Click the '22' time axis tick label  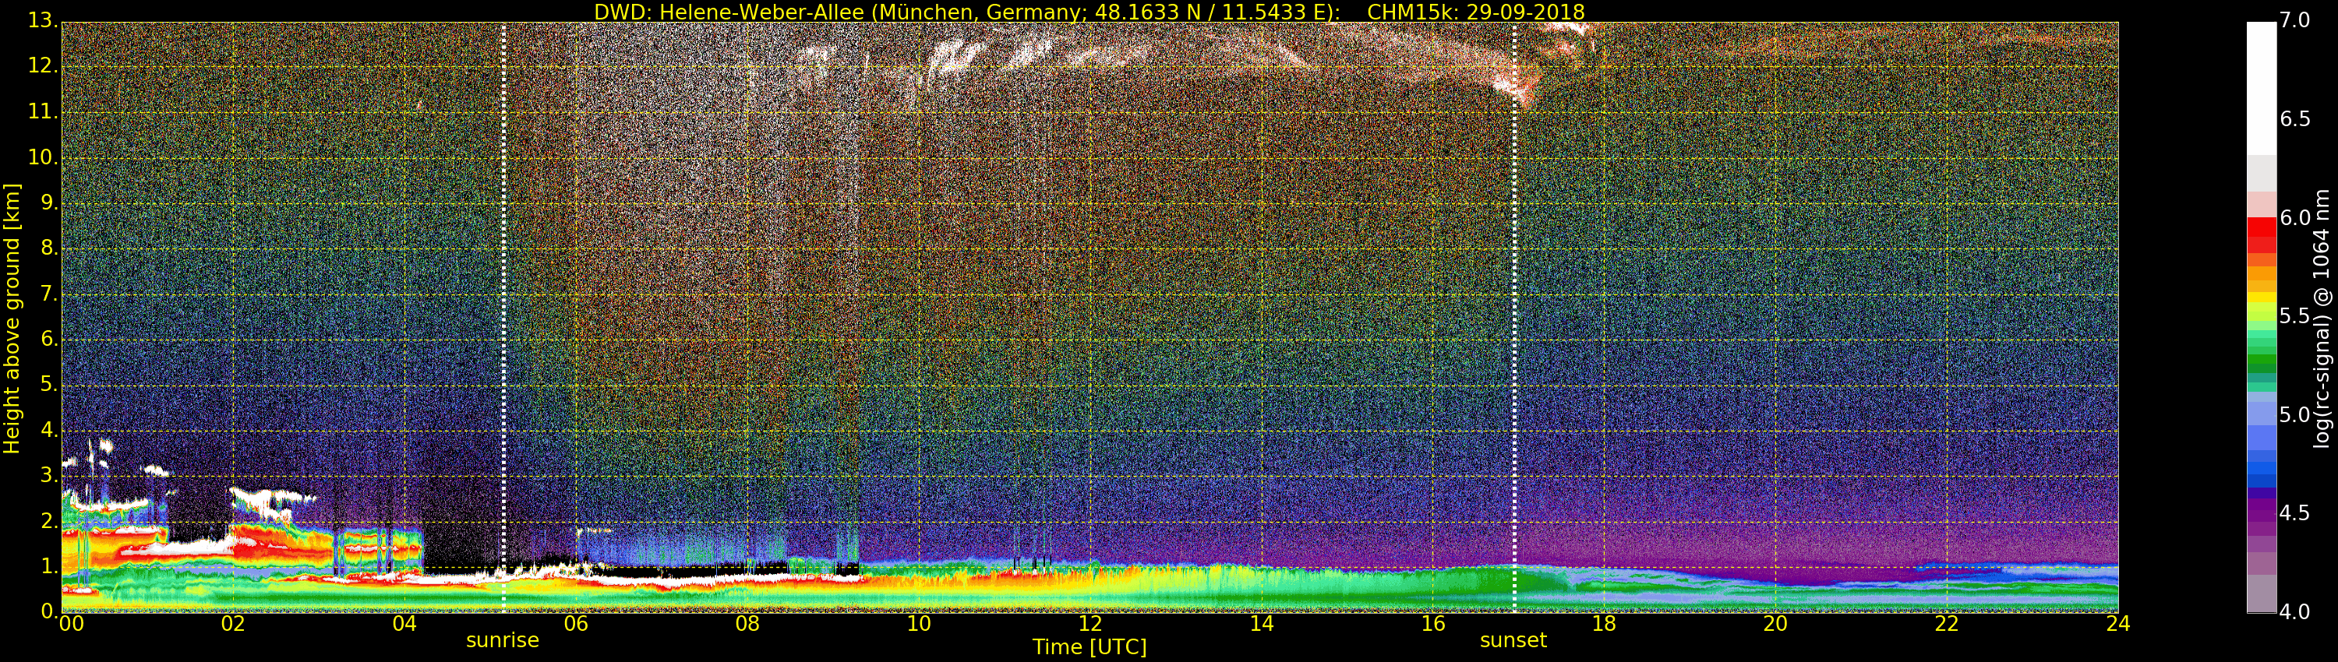click(1947, 624)
